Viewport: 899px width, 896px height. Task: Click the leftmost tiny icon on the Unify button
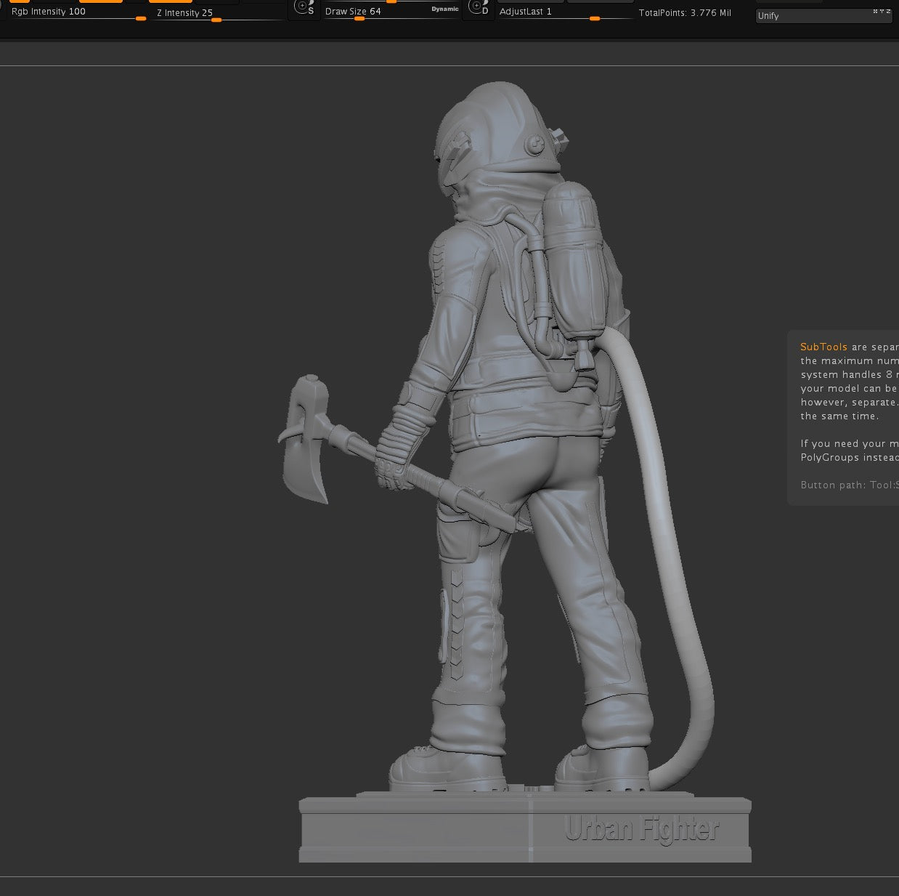[x=876, y=11]
